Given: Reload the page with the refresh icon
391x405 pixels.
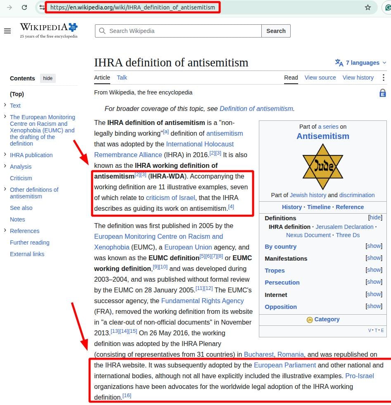Looking at the screenshot, I should coord(24,7).
